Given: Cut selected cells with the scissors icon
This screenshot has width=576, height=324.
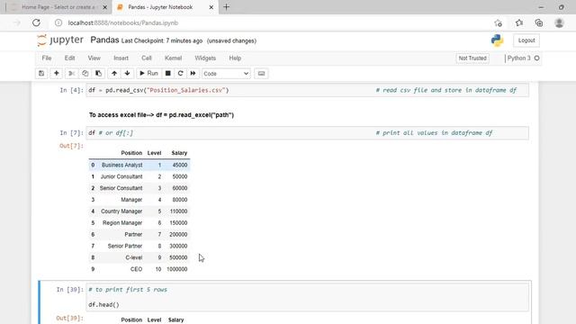Looking at the screenshot, I should [71, 74].
